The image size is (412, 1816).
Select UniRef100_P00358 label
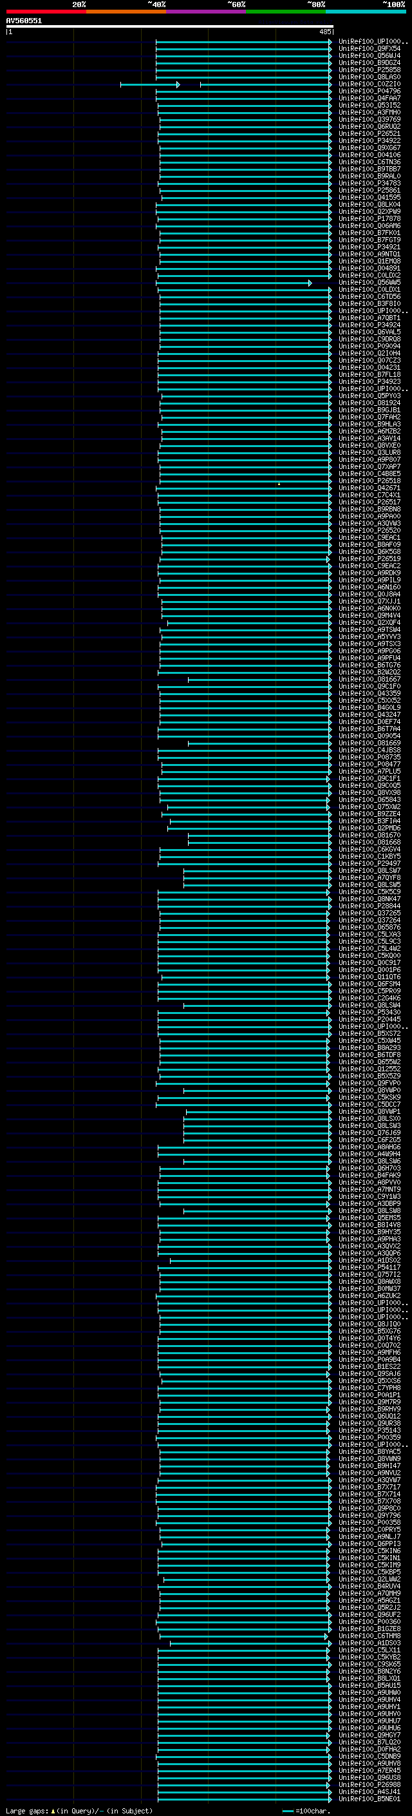[369, 1522]
